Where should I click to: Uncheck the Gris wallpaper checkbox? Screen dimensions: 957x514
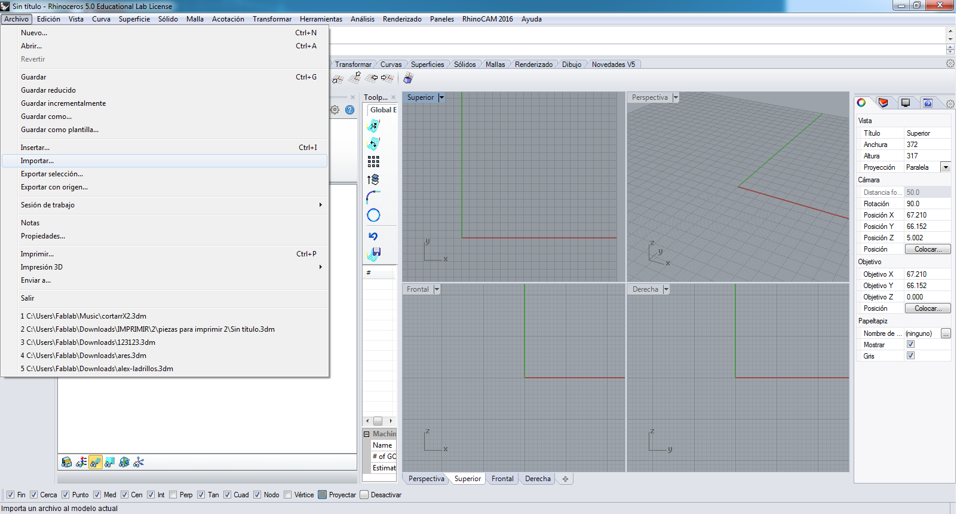(x=910, y=356)
